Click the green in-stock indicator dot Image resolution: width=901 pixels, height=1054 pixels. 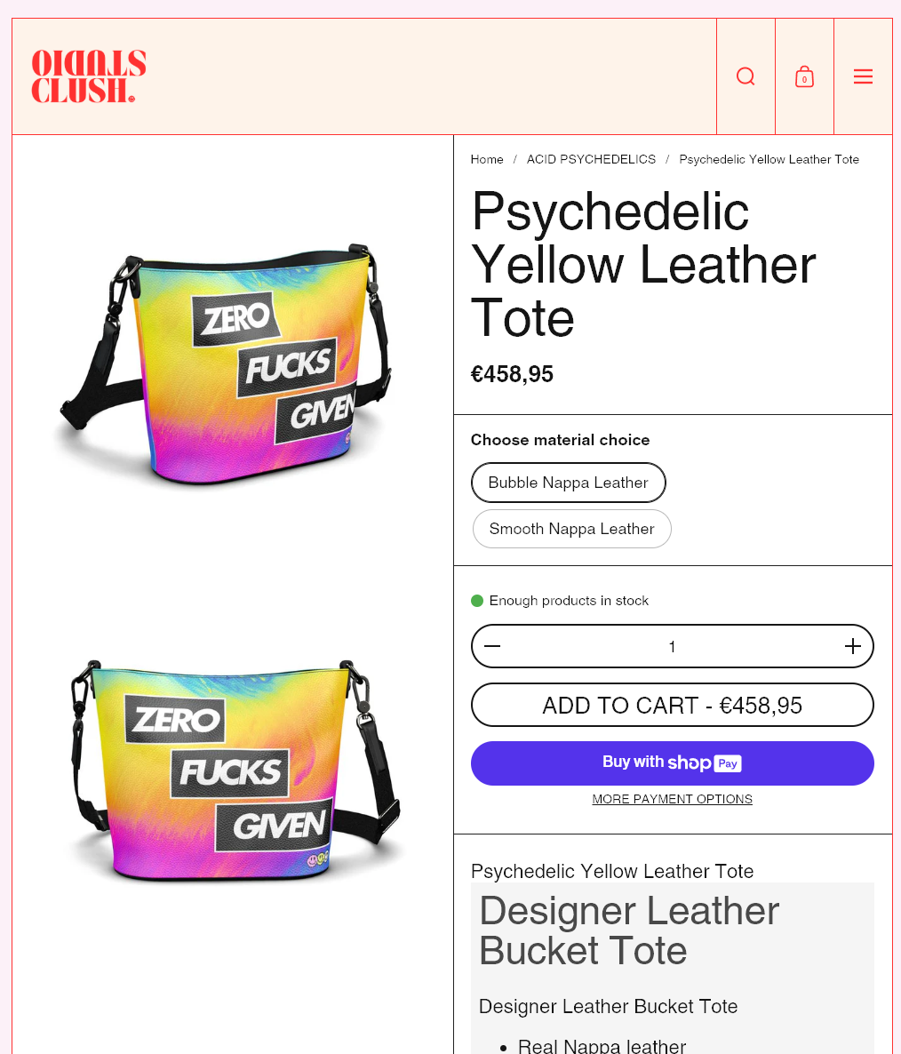pos(477,600)
